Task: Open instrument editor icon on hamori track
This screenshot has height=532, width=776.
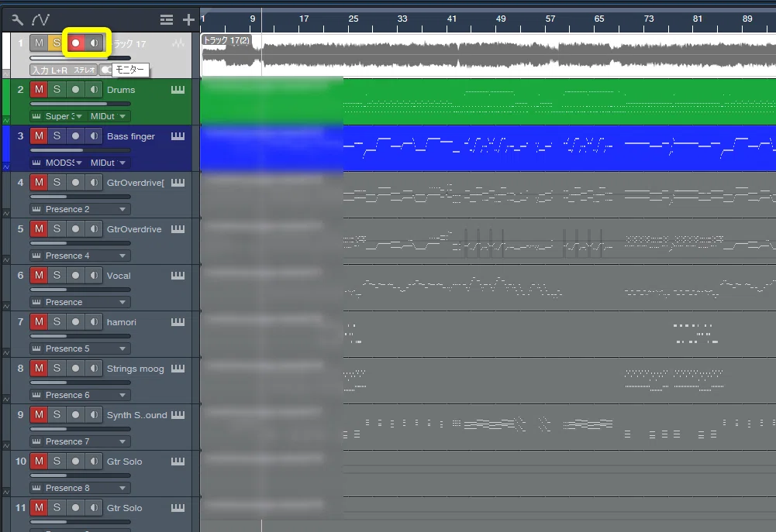Action: (178, 322)
